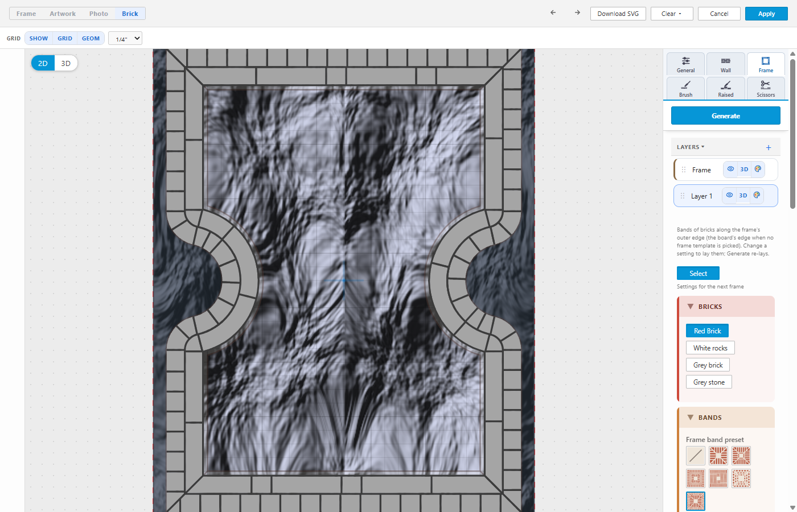Viewport: 797px width, 512px height.
Task: Switch to the Artwork tab
Action: [x=63, y=14]
